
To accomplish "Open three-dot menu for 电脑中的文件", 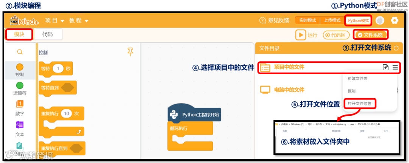I will pos(397,90).
